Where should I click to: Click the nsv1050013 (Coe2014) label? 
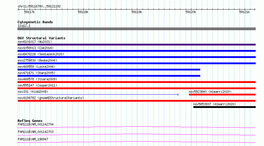(x=36, y=48)
